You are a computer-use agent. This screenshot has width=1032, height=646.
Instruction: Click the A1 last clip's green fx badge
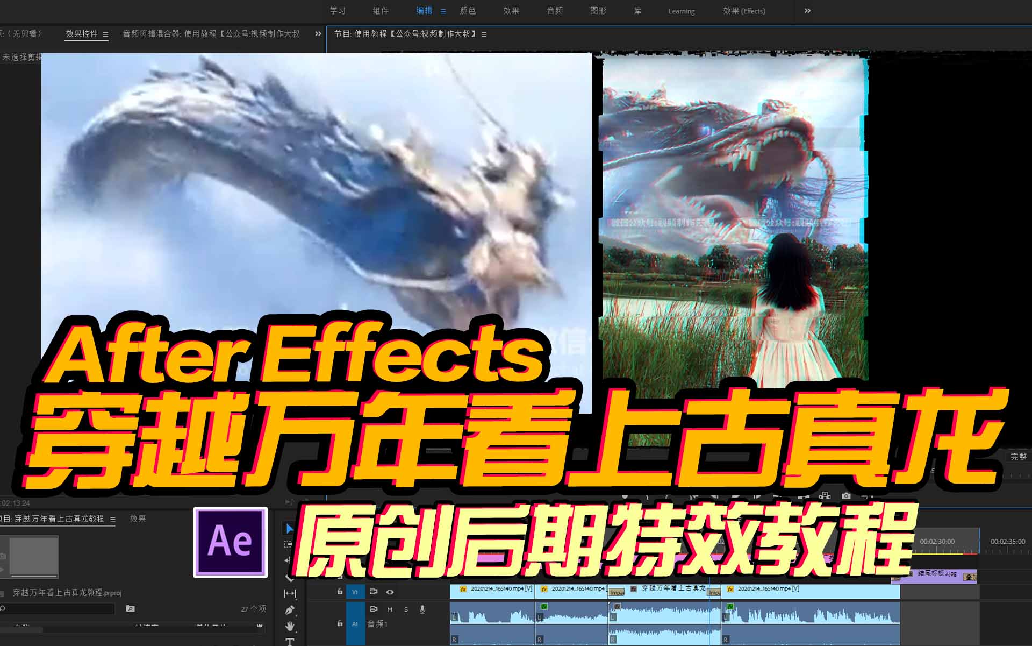click(730, 606)
